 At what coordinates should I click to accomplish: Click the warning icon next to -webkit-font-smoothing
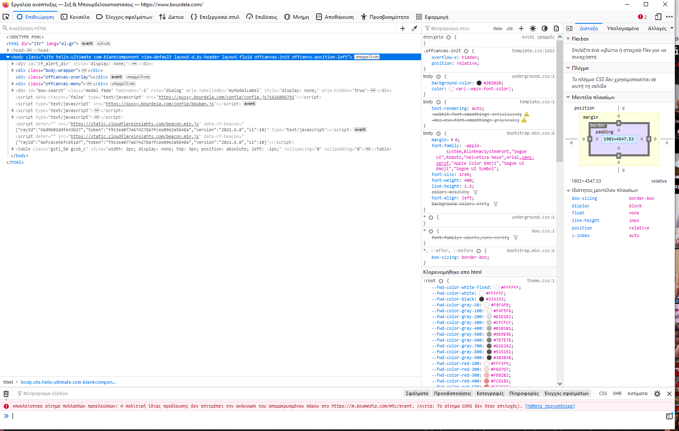(x=527, y=114)
